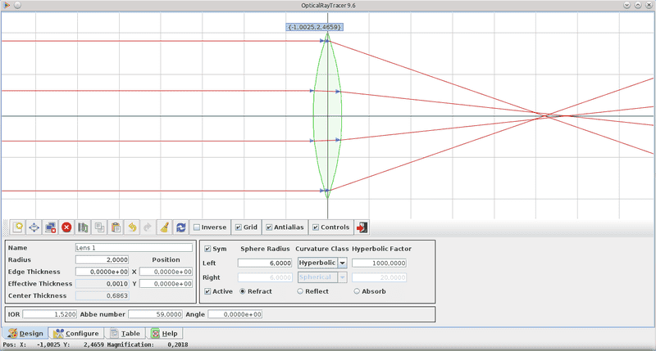Screen dimensions: 656x351
Task: Click the clipboard paste icon
Action: (116, 227)
